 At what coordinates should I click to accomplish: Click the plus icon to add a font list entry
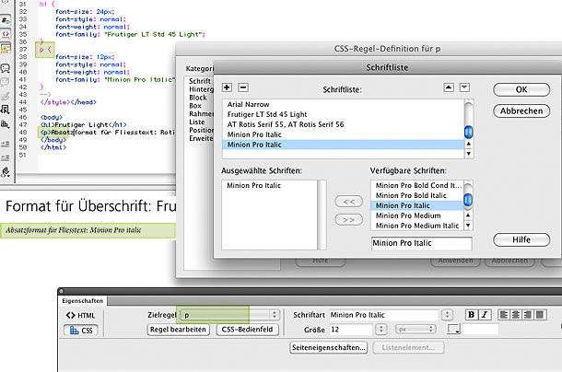tap(228, 87)
